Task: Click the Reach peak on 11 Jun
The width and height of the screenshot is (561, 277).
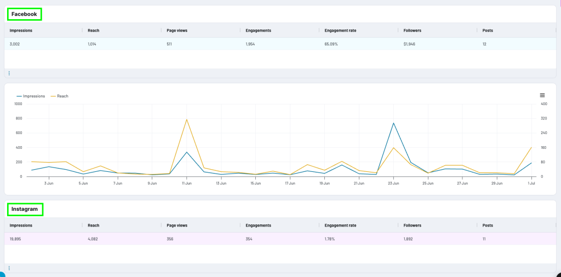Action: (187, 119)
